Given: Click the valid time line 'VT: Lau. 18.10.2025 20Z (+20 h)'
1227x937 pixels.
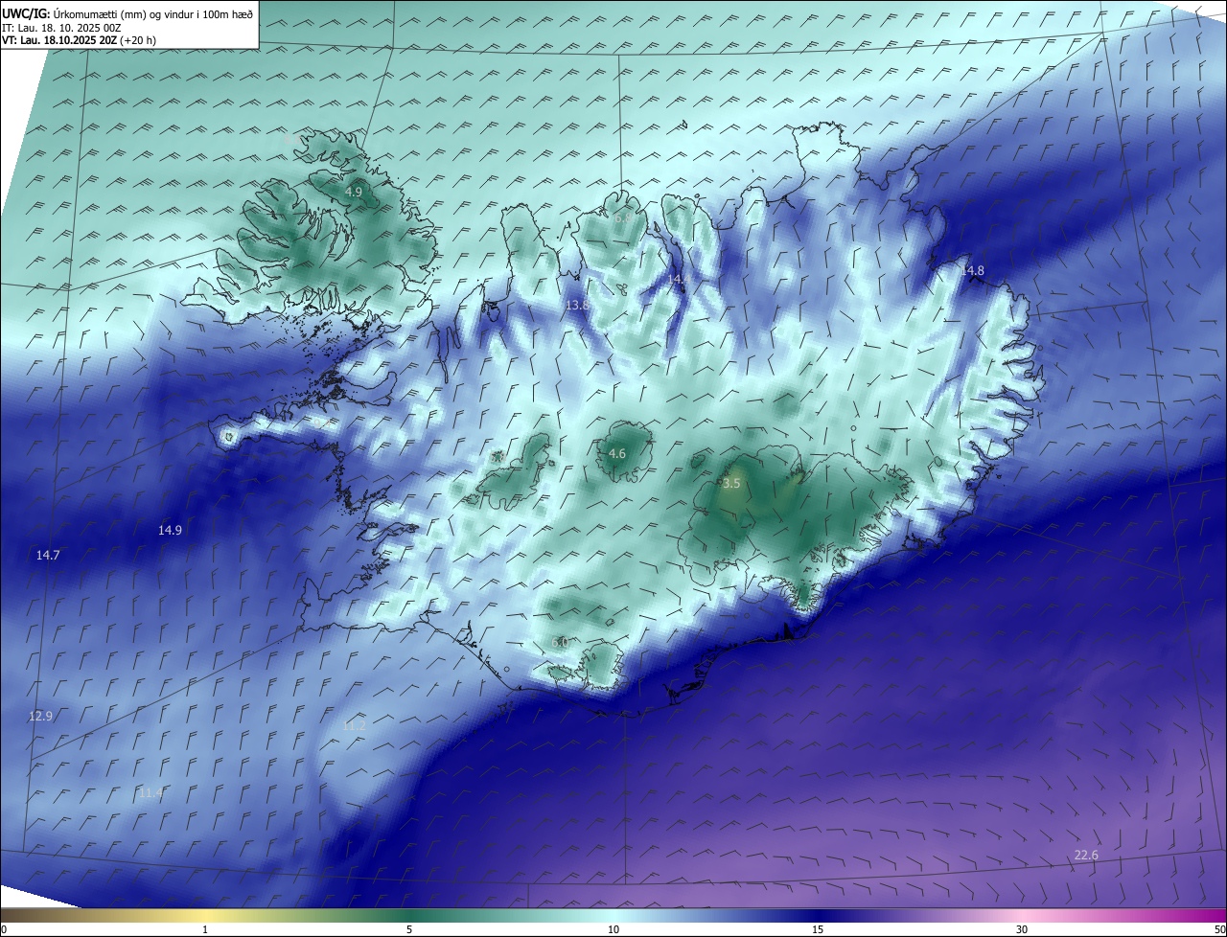Looking at the screenshot, I should pos(80,40).
